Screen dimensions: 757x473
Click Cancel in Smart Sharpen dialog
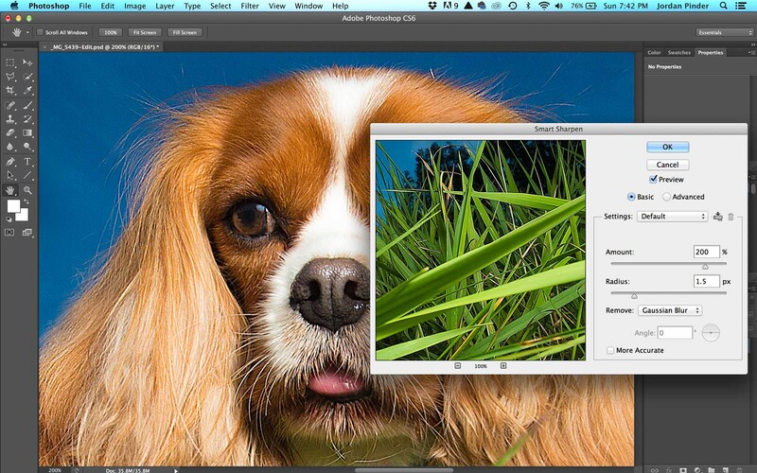point(668,165)
